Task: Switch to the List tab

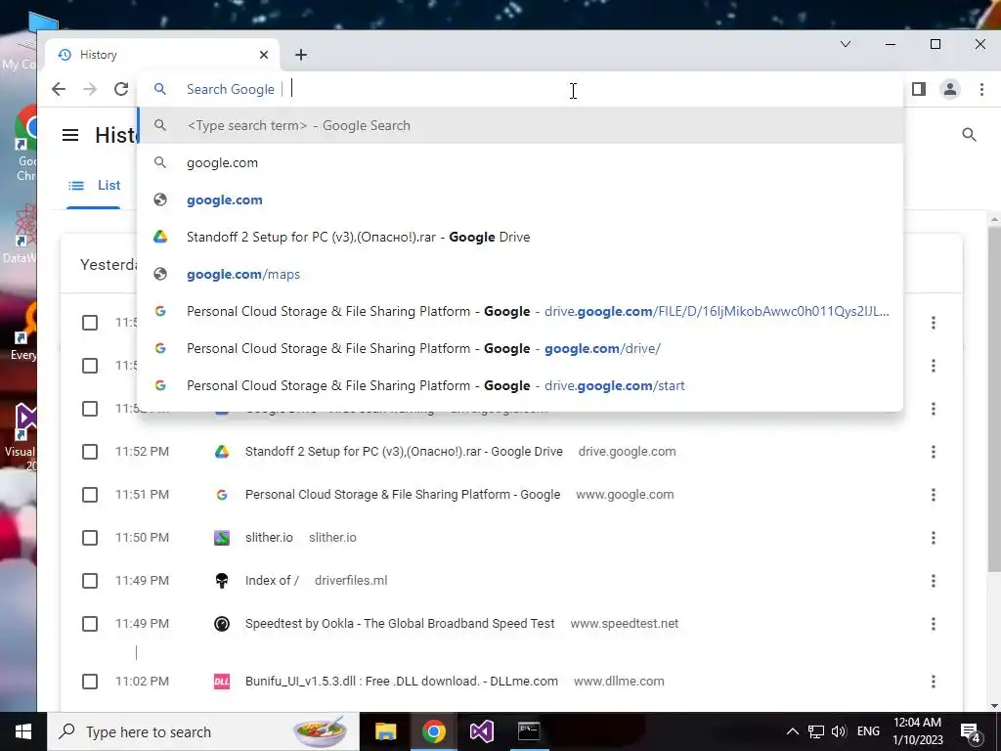Action: tap(94, 185)
